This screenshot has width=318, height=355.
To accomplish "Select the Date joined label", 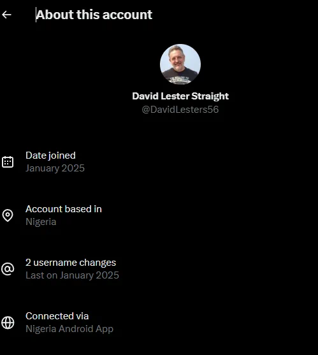I will click(x=50, y=156).
